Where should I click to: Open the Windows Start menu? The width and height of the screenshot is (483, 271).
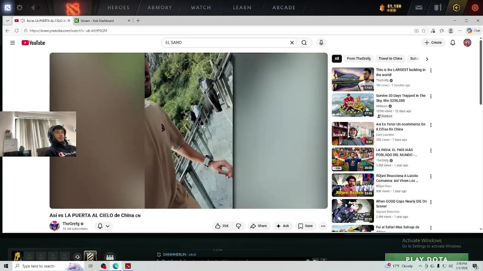point(6,266)
